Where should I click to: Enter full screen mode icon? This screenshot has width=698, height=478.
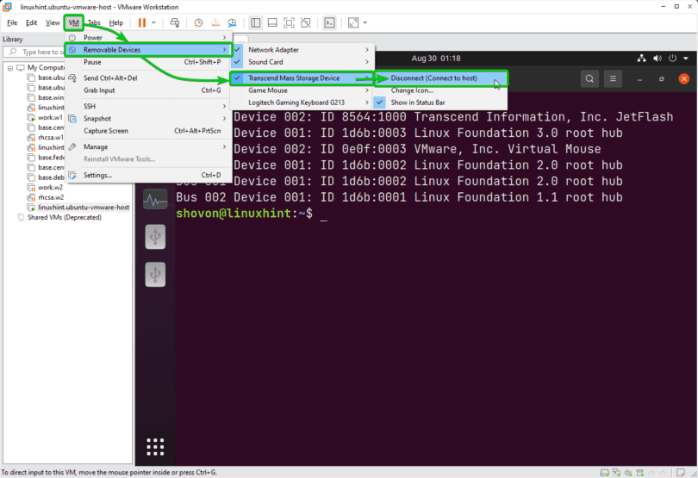pos(289,22)
